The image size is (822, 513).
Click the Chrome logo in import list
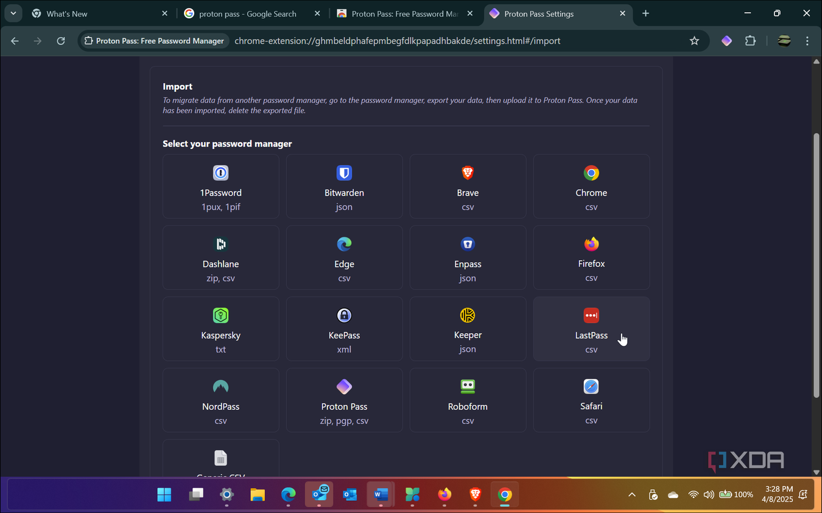591,173
